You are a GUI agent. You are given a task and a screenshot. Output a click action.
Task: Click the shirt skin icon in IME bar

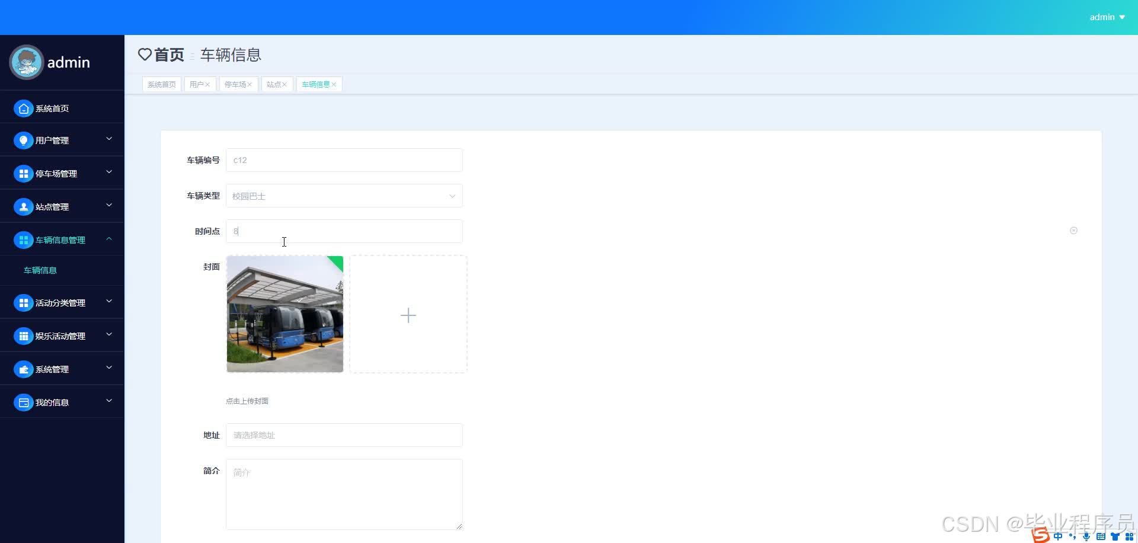pyautogui.click(x=1115, y=536)
